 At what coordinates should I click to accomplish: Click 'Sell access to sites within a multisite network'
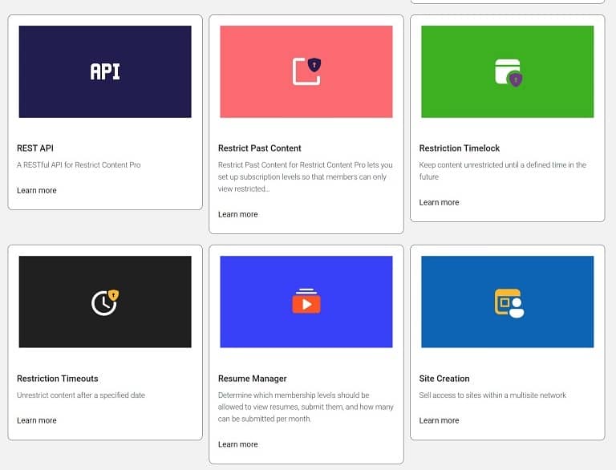492,395
